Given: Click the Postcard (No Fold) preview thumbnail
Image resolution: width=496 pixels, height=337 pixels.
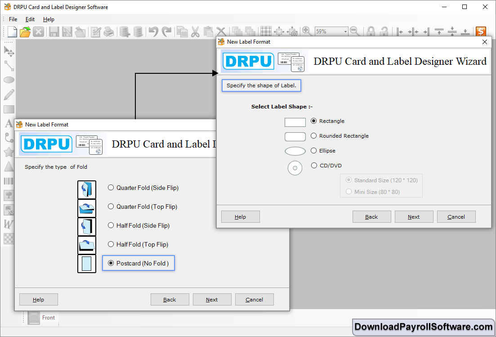Looking at the screenshot, I should click(87, 264).
